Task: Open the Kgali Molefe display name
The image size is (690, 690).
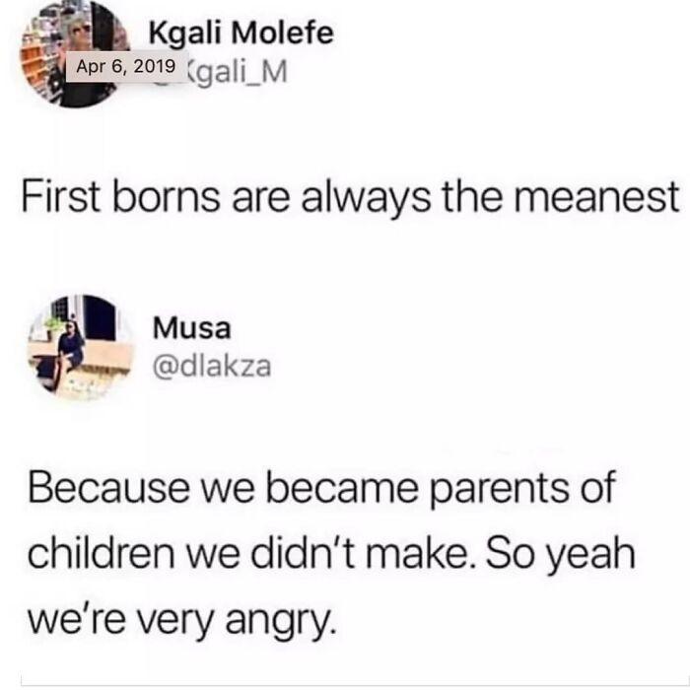Action: point(241,34)
